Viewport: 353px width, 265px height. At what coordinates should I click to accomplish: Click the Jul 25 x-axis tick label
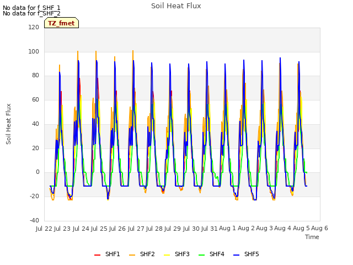99,229
